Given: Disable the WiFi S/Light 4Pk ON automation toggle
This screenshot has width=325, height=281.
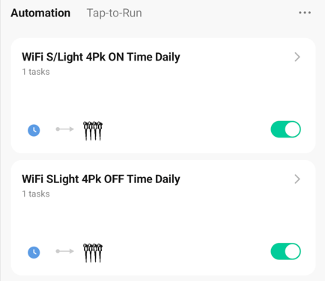Looking at the screenshot, I should point(286,129).
